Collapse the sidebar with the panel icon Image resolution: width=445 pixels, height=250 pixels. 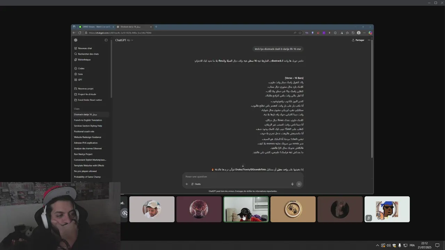pos(106,40)
